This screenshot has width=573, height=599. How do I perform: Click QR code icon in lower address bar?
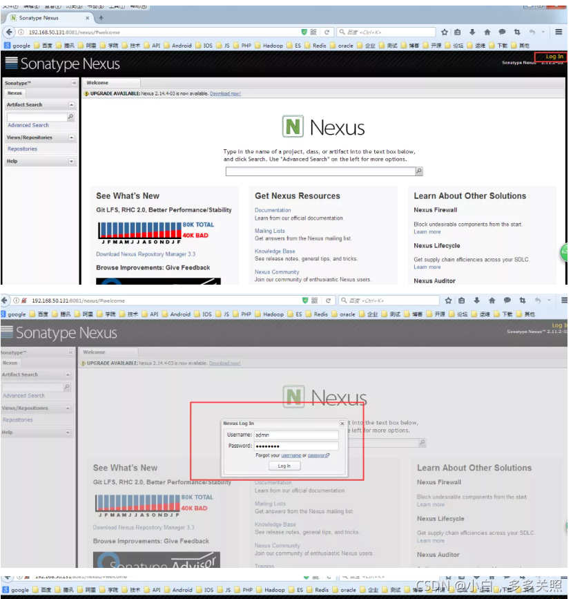tap(315, 301)
